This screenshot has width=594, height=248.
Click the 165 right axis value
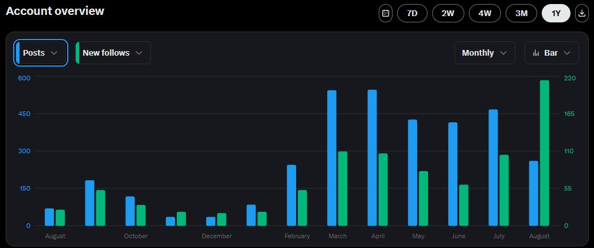569,114
